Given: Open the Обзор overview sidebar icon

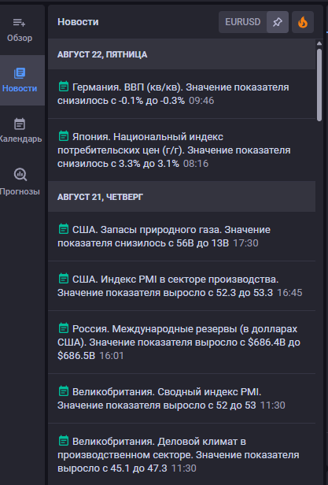Looking at the screenshot, I should click(20, 30).
